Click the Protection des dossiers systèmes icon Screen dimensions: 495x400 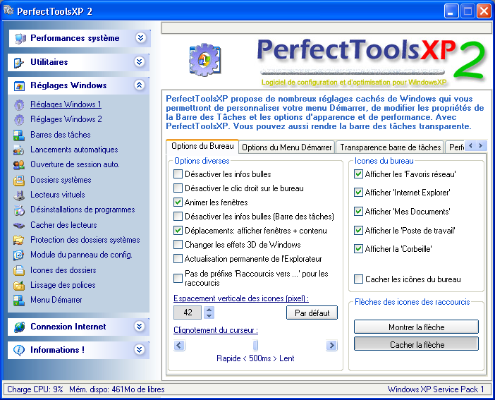click(x=19, y=240)
